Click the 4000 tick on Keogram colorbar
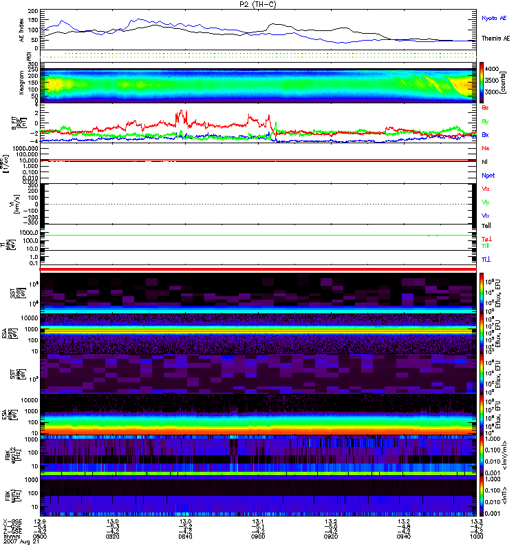The height and width of the screenshot is (551, 516). click(x=492, y=69)
